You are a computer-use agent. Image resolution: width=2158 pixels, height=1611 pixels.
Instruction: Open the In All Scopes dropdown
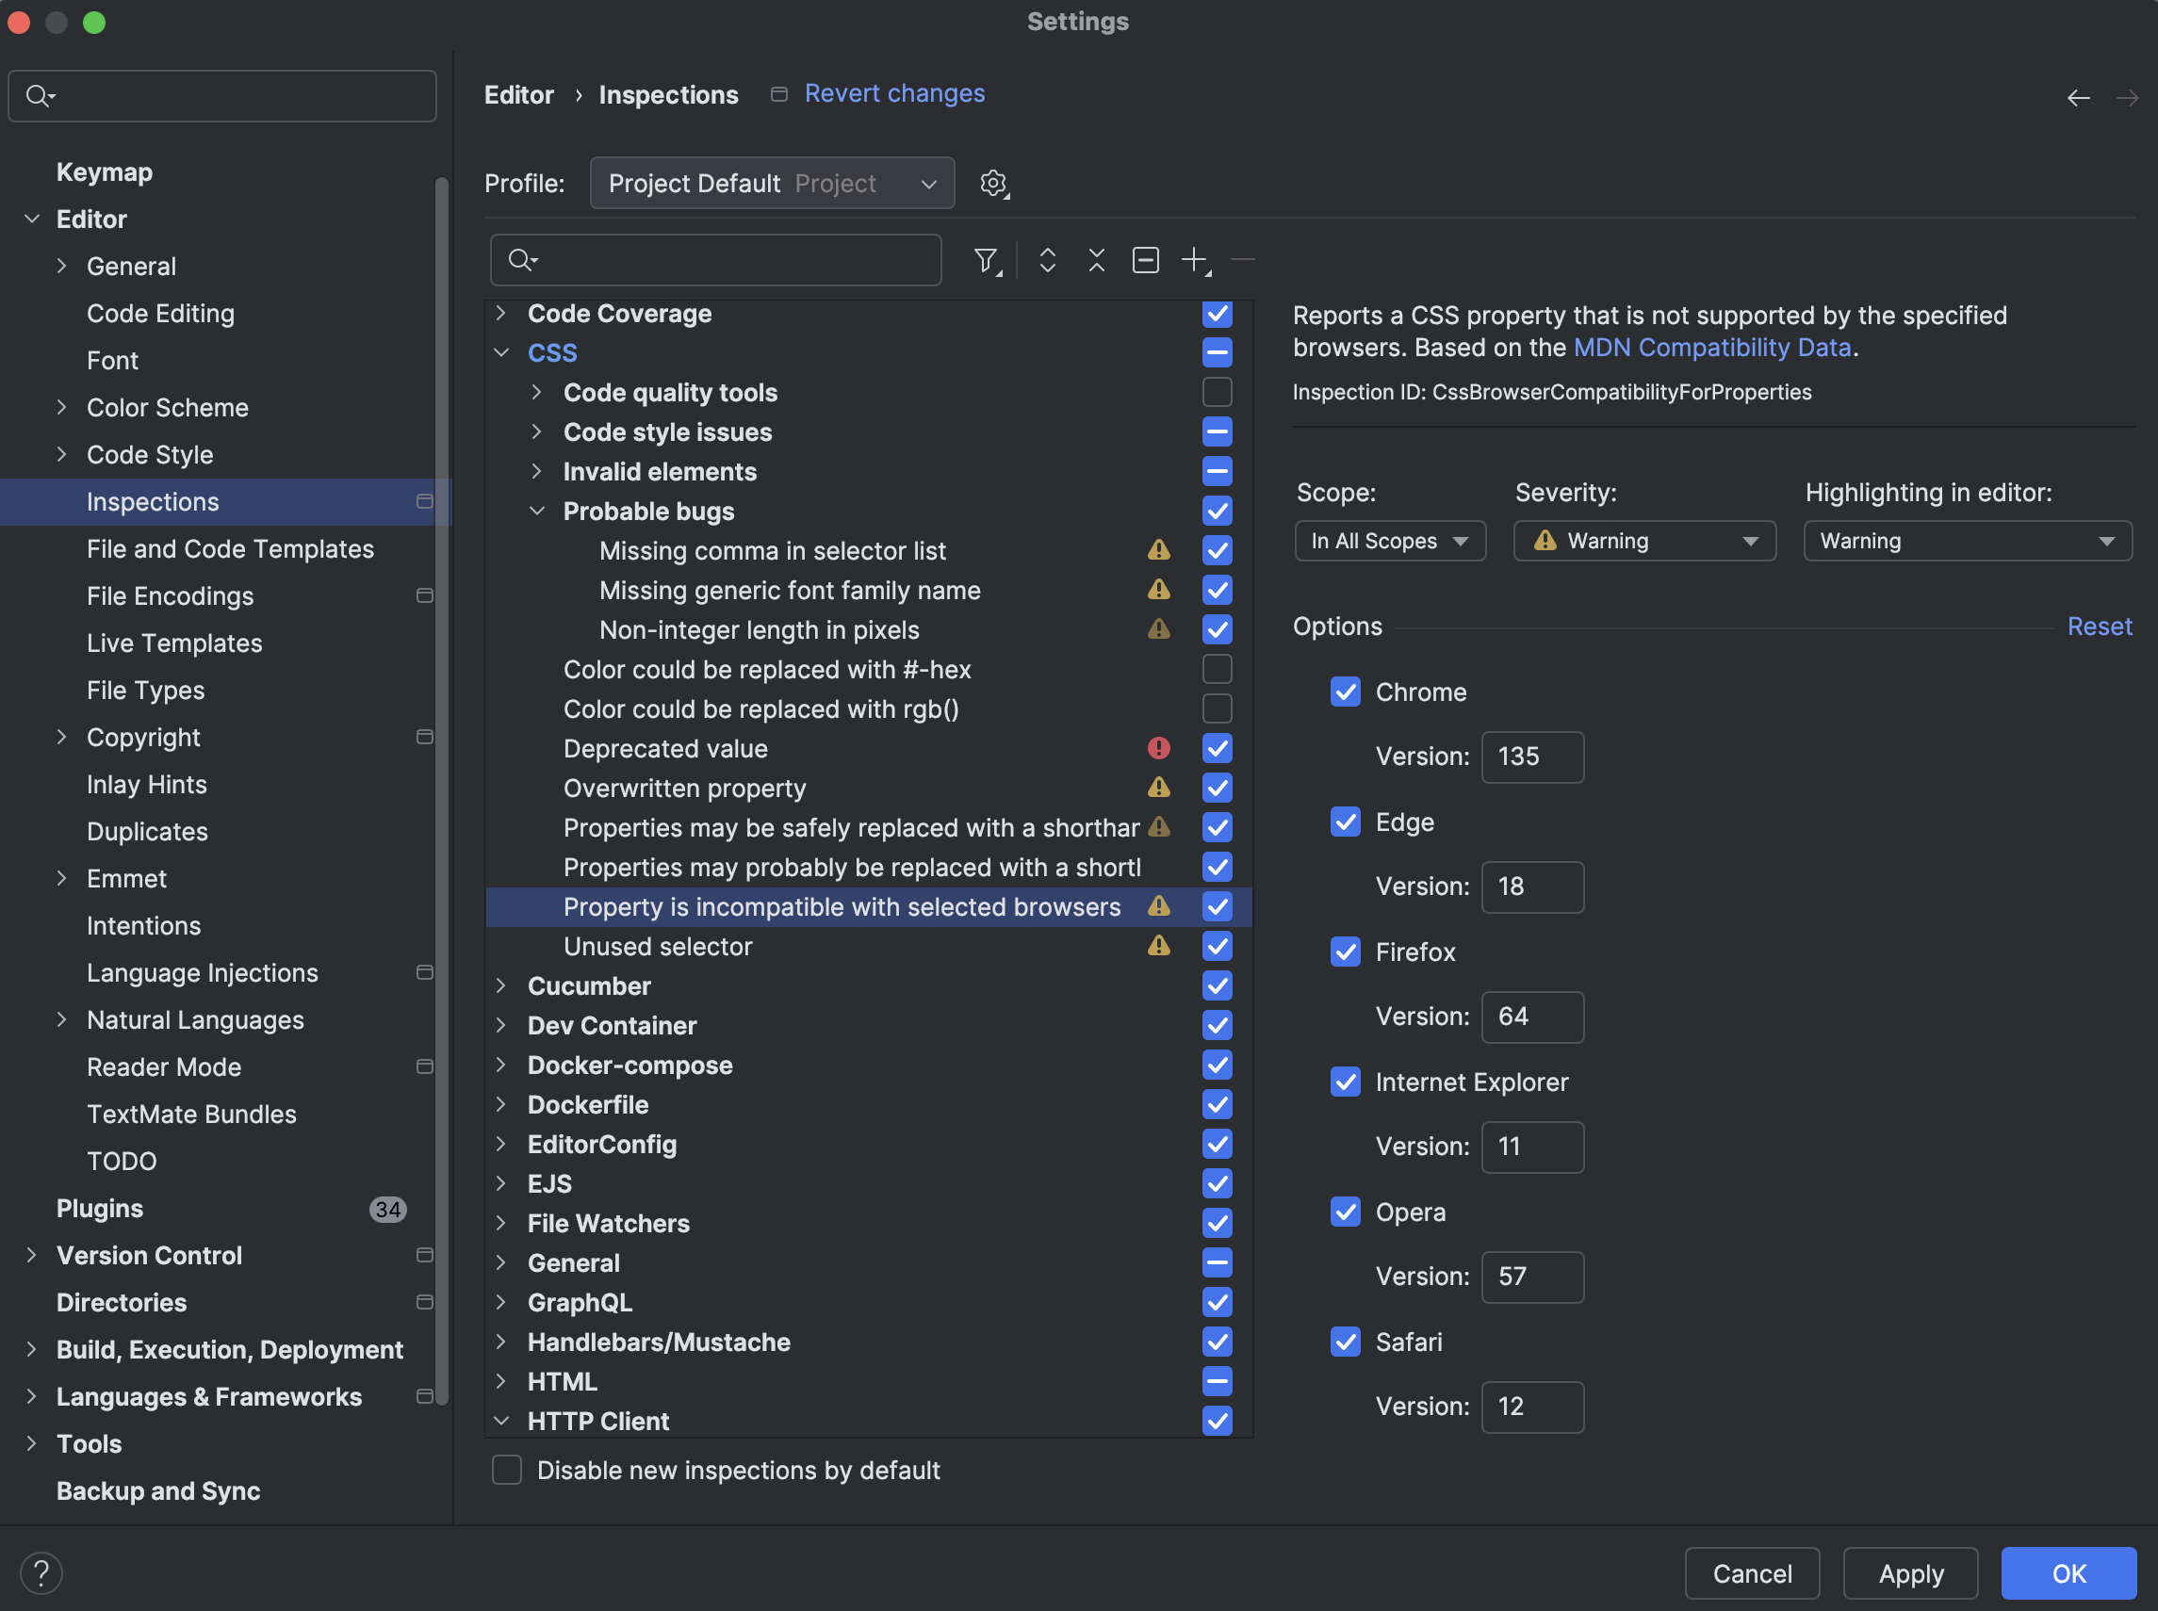[x=1390, y=540]
